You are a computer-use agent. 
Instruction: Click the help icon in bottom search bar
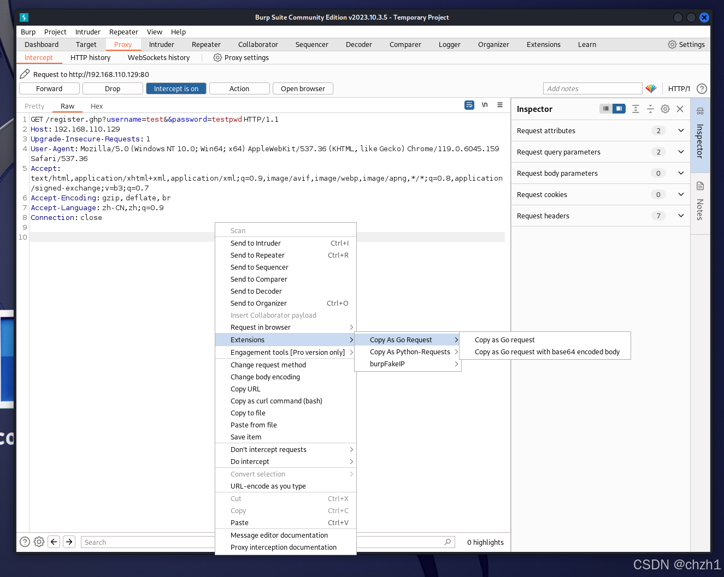pos(25,542)
